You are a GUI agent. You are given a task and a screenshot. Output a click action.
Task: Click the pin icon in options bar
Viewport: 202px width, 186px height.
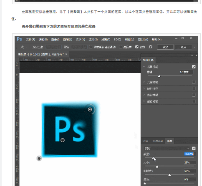(22, 47)
